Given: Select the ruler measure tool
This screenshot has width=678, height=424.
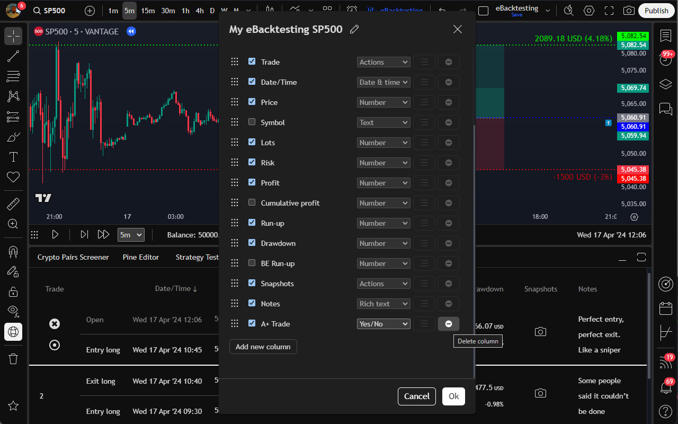Looking at the screenshot, I should tap(13, 204).
